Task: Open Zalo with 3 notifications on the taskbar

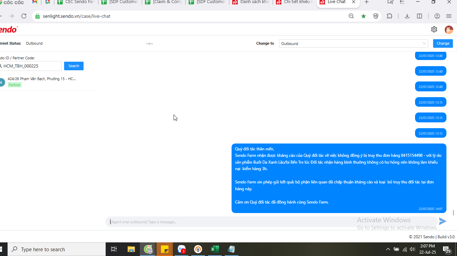Action: [x=181, y=249]
